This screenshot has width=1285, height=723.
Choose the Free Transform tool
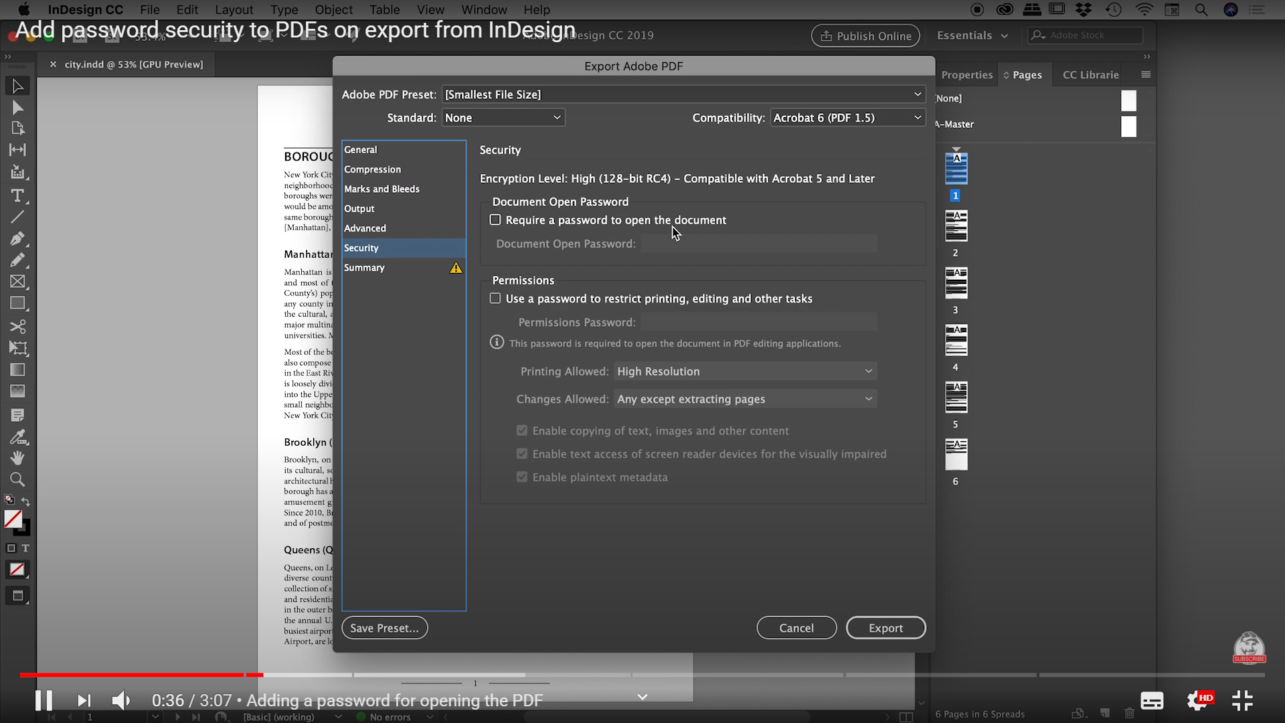pyautogui.click(x=17, y=348)
